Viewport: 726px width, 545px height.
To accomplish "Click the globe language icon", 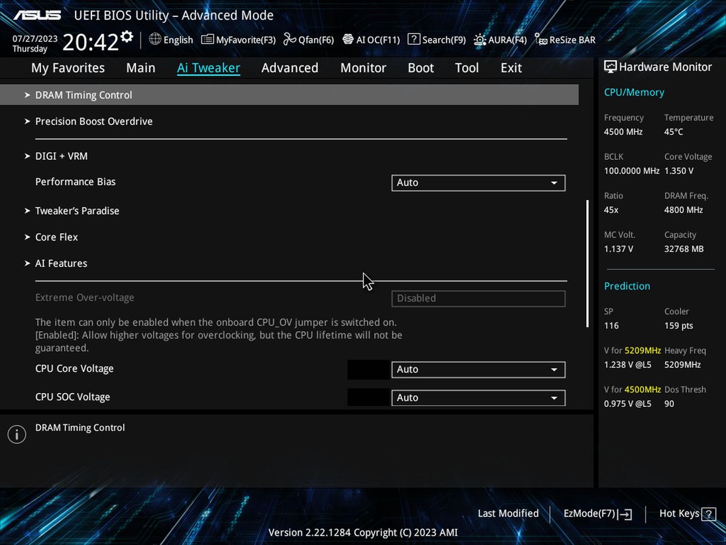I will coord(155,39).
